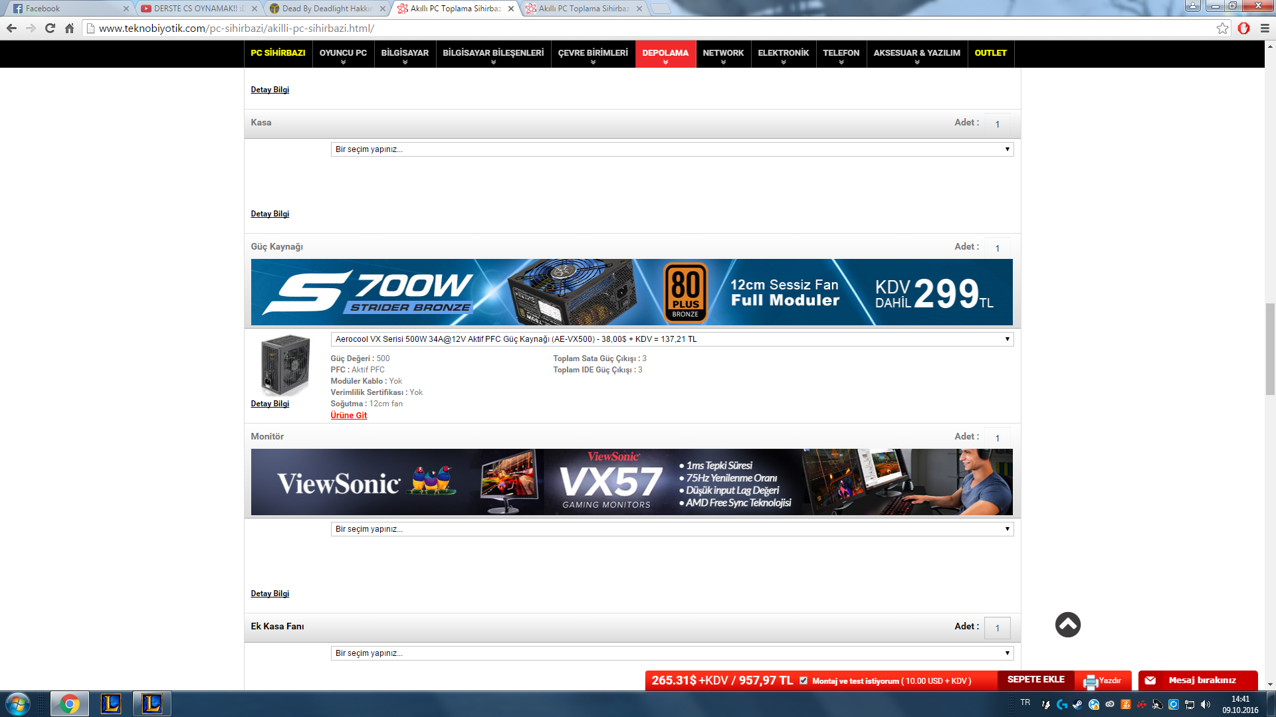Open the second League of Legends taskbar icon
1276x717 pixels.
[x=152, y=704]
